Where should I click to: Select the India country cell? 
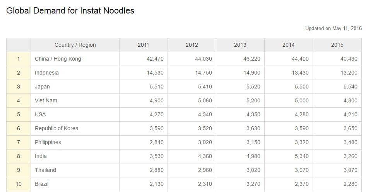[41, 156]
